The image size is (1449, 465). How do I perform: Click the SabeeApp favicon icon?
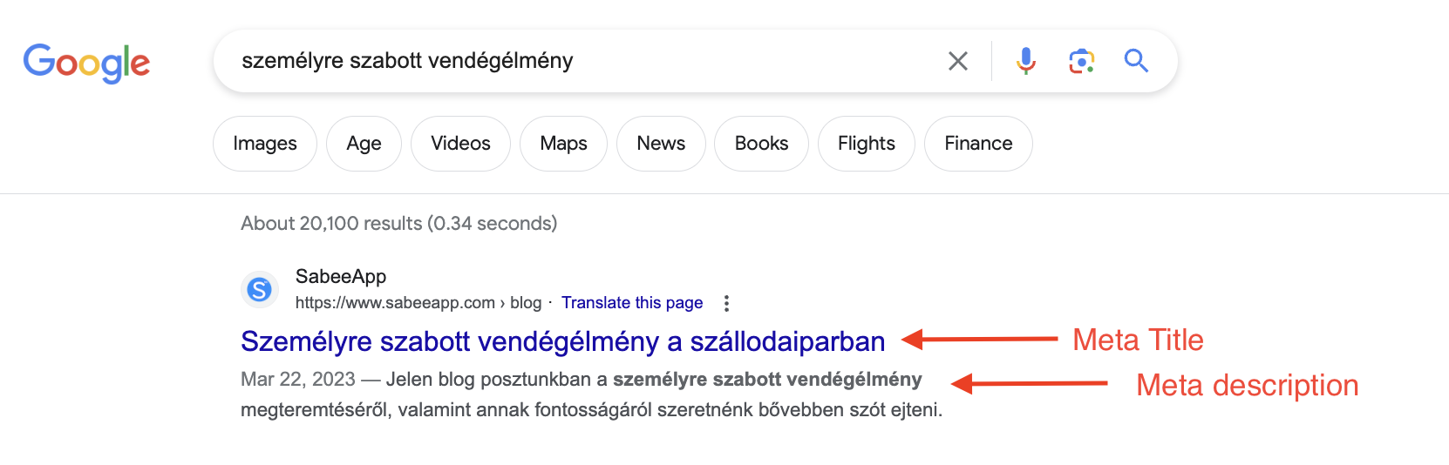click(x=260, y=289)
